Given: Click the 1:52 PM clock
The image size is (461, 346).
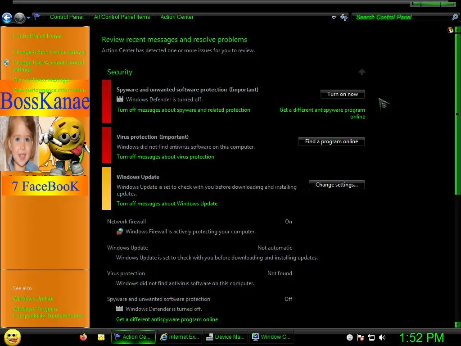Looking at the screenshot, I should [421, 338].
